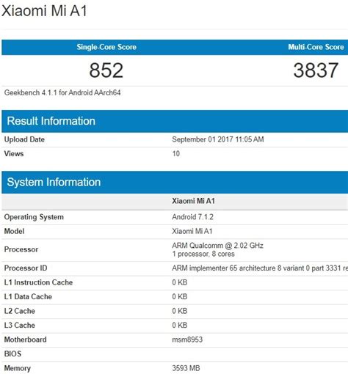The image size is (348, 374).
Task: Click the L3 Cache label
Action: tap(20, 326)
